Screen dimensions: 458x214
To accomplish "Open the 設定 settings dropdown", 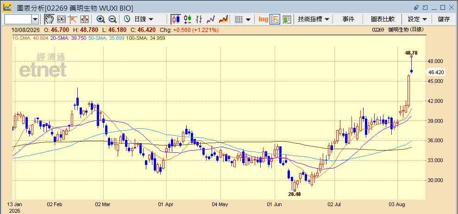I will click(417, 19).
